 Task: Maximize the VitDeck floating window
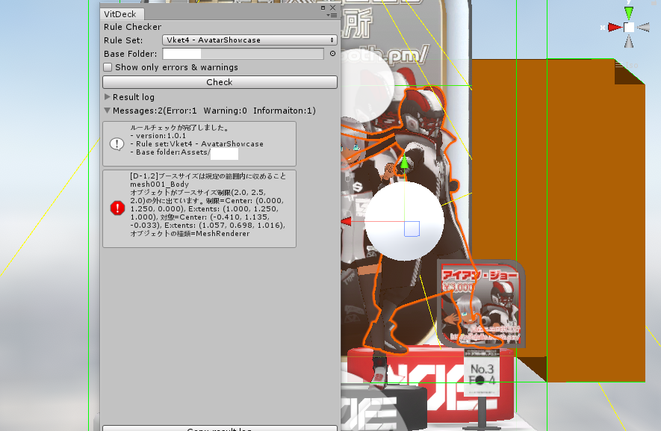[323, 7]
